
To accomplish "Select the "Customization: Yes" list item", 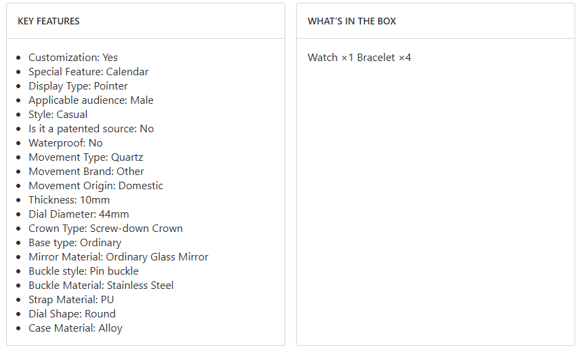I will pos(73,58).
